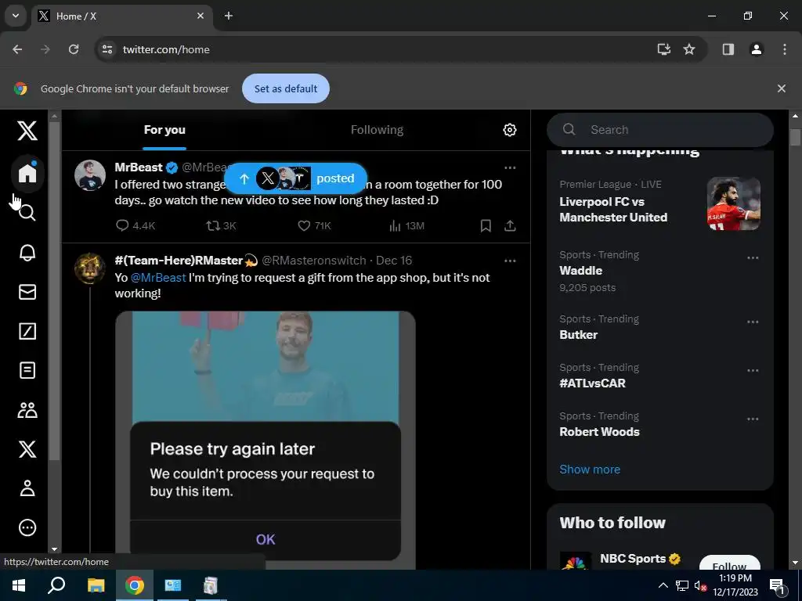Viewport: 802px width, 601px height.
Task: Open timeline settings gear icon
Action: (x=509, y=130)
